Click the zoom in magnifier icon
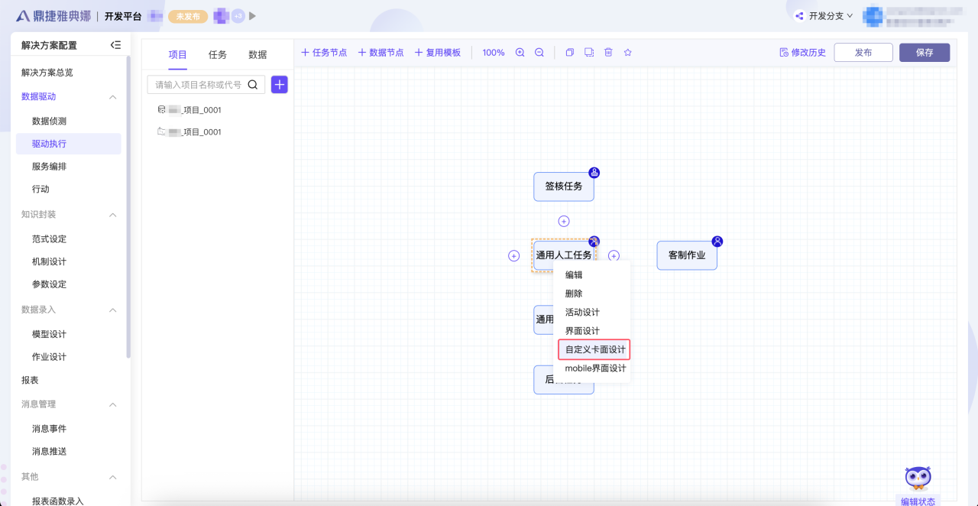 coord(520,53)
